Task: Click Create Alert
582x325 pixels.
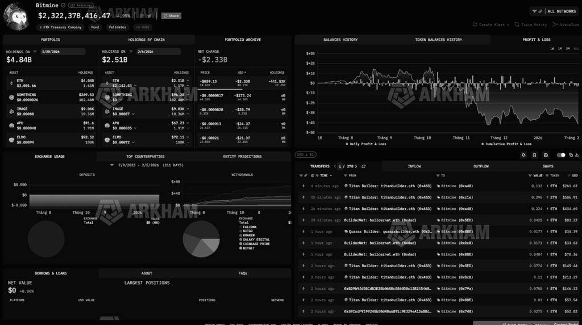Action: tap(490, 25)
